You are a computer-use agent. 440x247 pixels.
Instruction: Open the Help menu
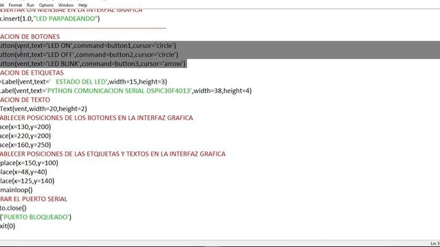pyautogui.click(x=82, y=5)
